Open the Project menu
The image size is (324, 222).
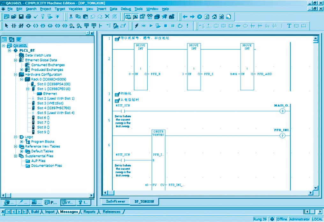point(46,9)
